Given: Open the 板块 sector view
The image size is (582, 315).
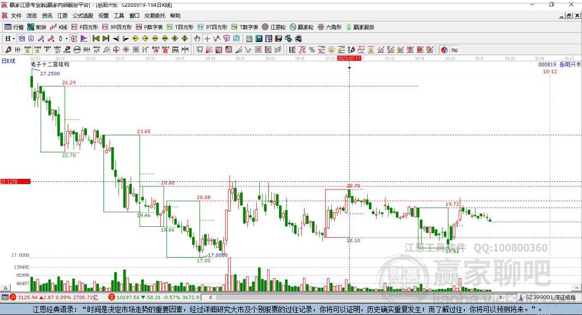Looking at the screenshot, I should 37,27.
